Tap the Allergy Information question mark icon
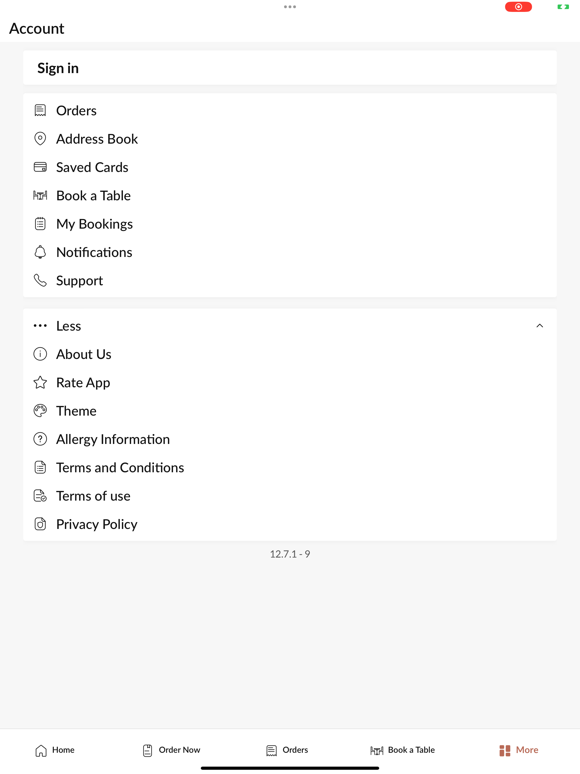Image resolution: width=580 pixels, height=774 pixels. coord(40,439)
